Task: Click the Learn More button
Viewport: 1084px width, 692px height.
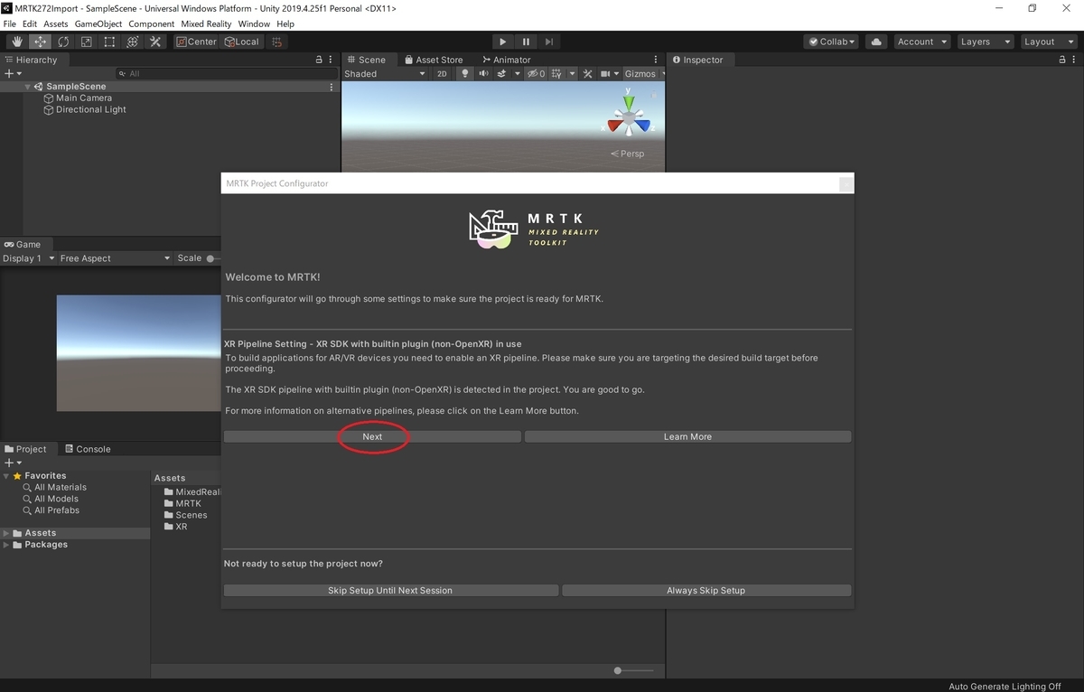Action: coord(687,436)
